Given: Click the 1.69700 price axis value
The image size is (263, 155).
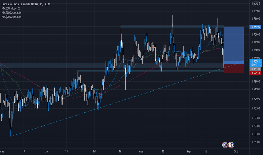Looking at the screenshot, I should [256, 118].
